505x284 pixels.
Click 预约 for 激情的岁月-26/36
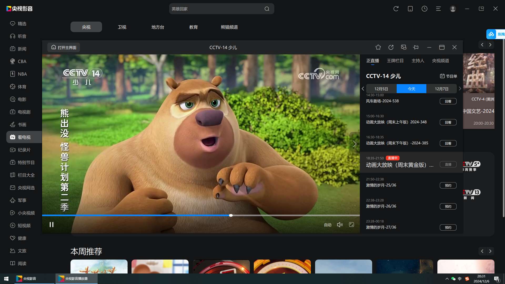click(448, 206)
